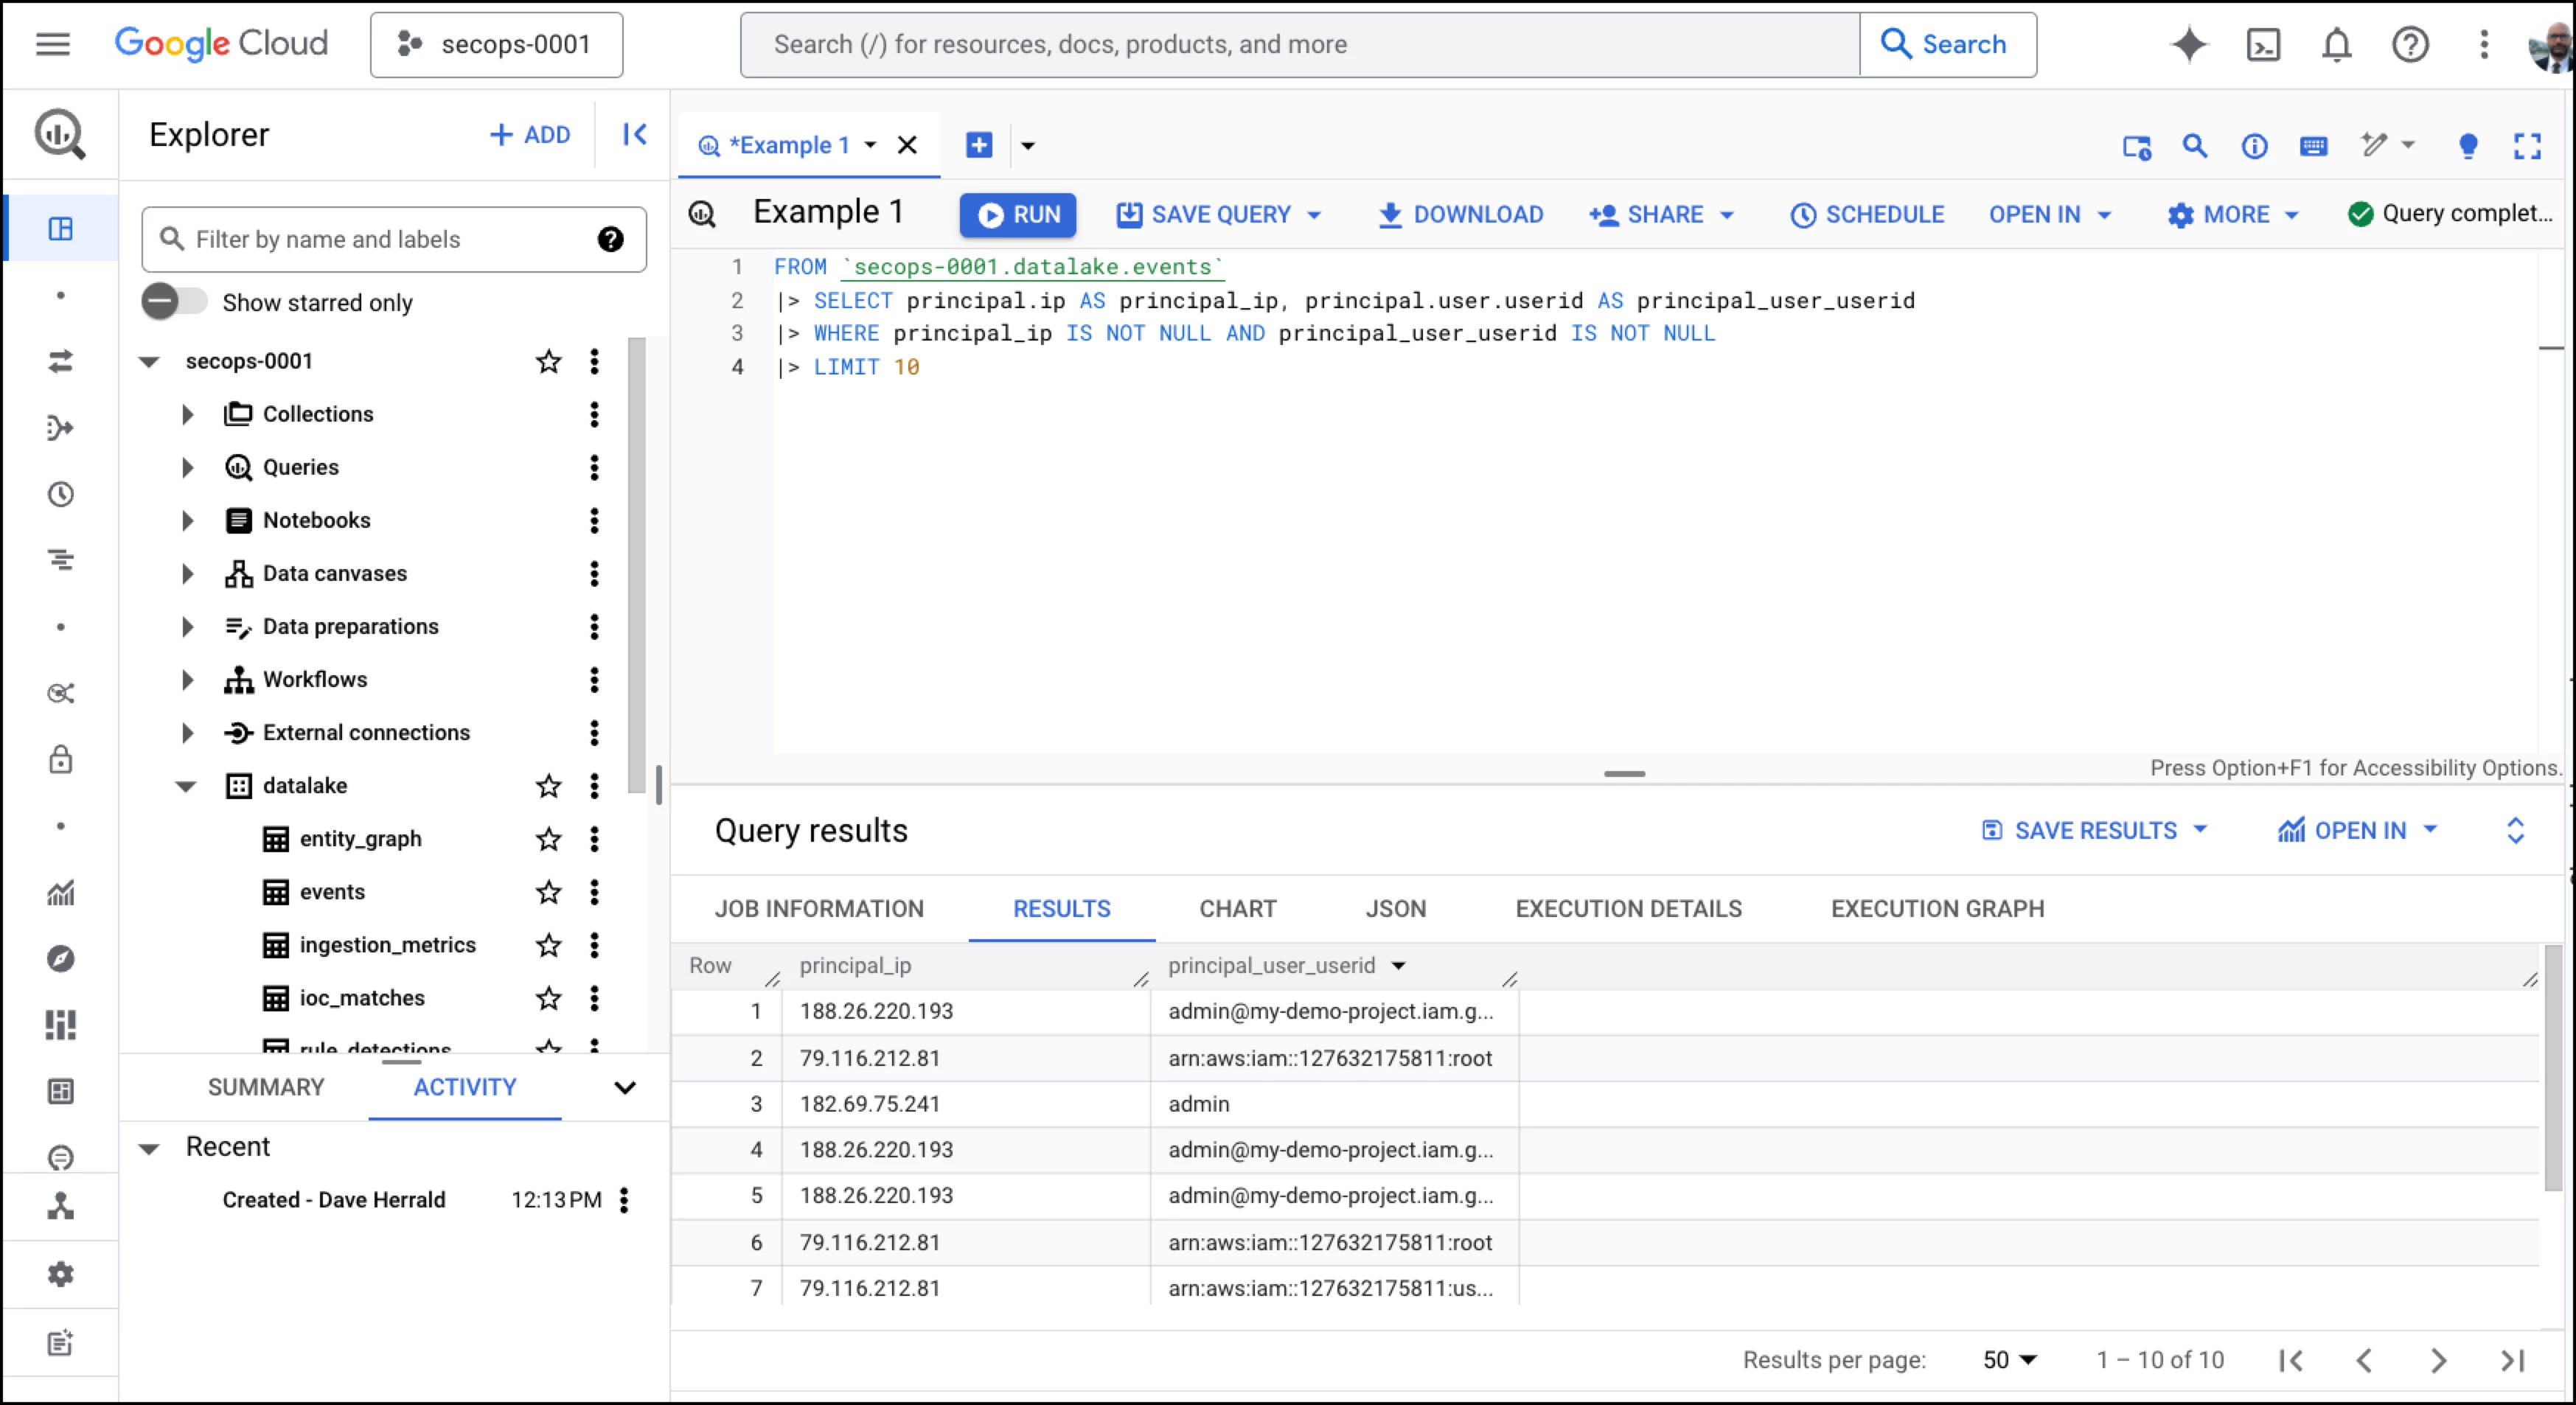Jump to last results page
The width and height of the screenshot is (2576, 1405).
tap(2511, 1360)
